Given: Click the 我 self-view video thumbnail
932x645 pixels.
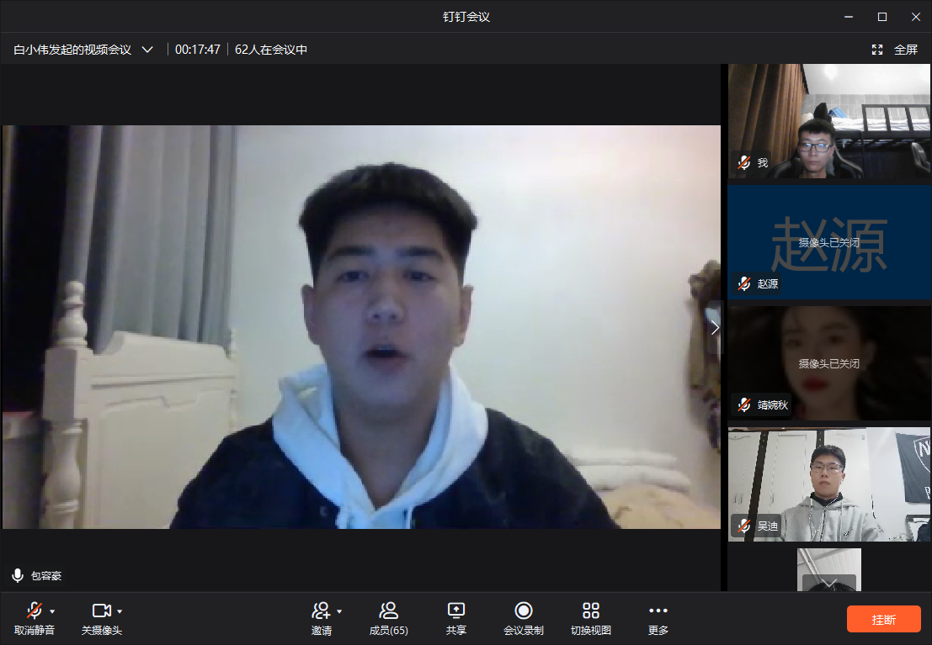Looking at the screenshot, I should 829,120.
